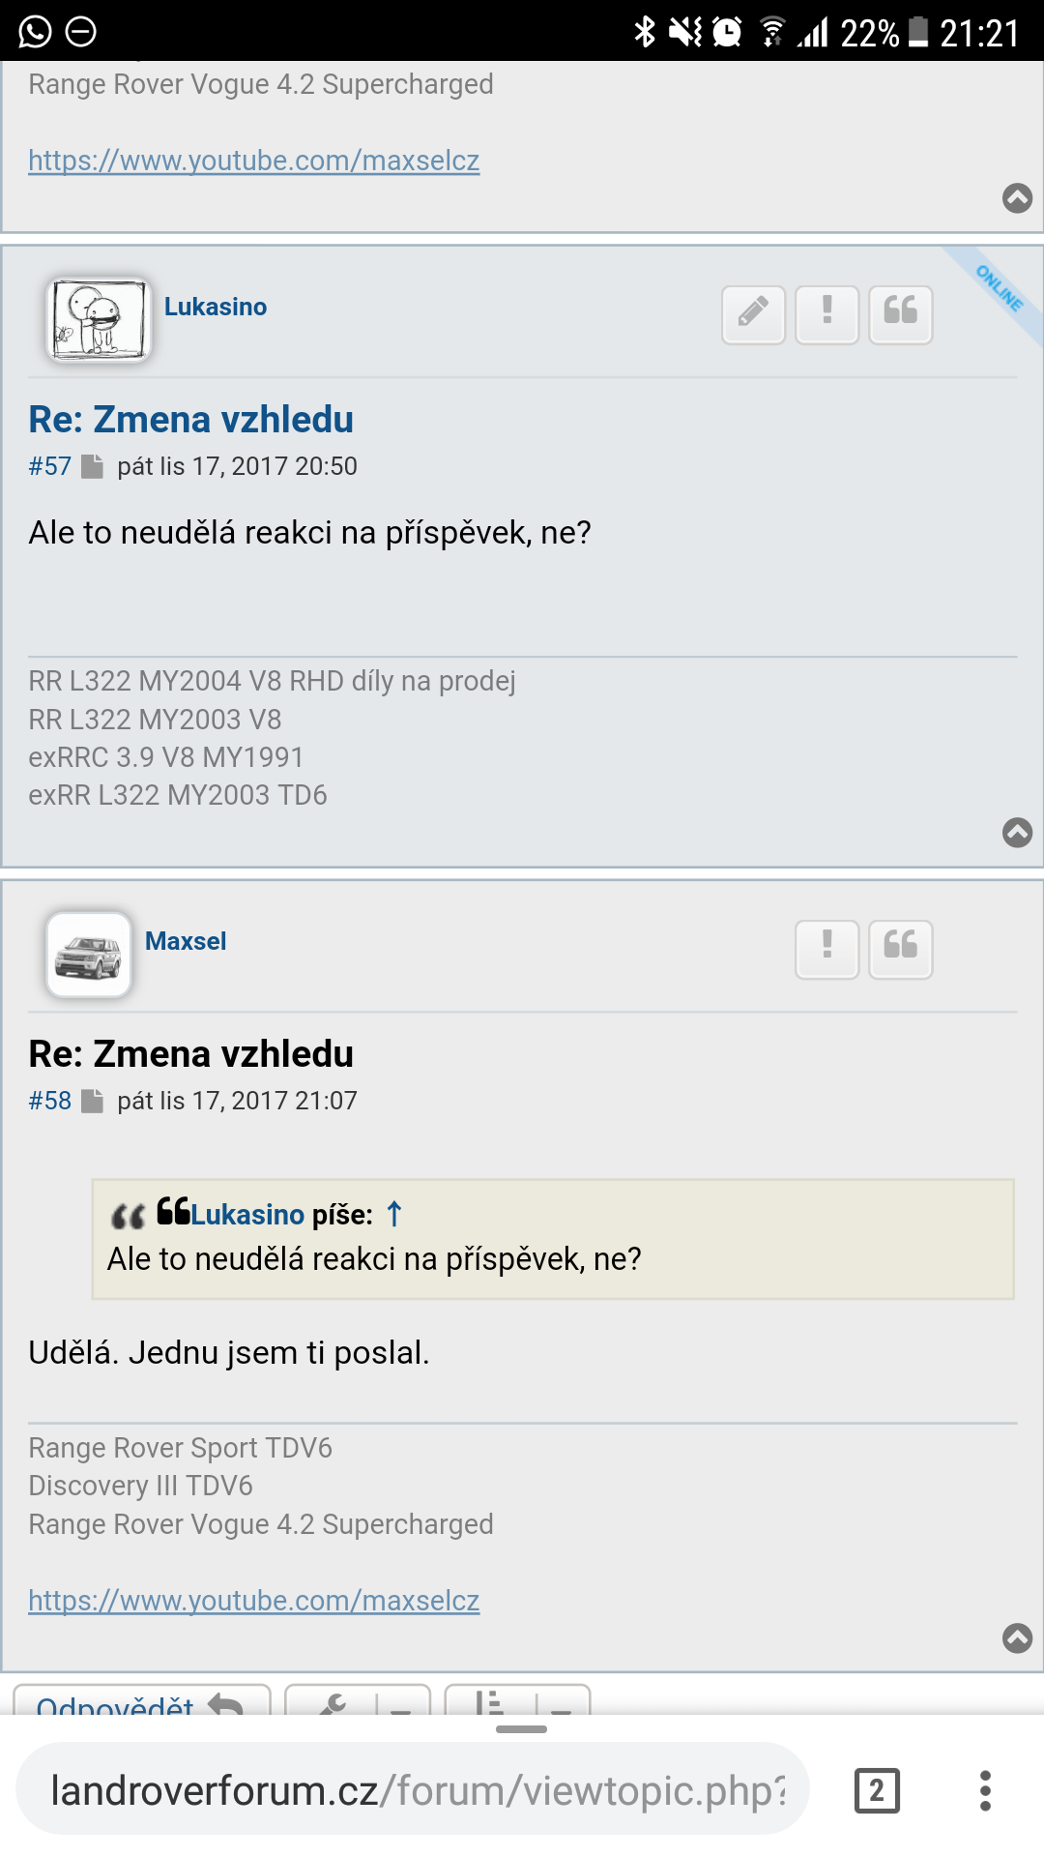Open Lukasino's user profile link
The image size is (1044, 1857).
point(215,307)
